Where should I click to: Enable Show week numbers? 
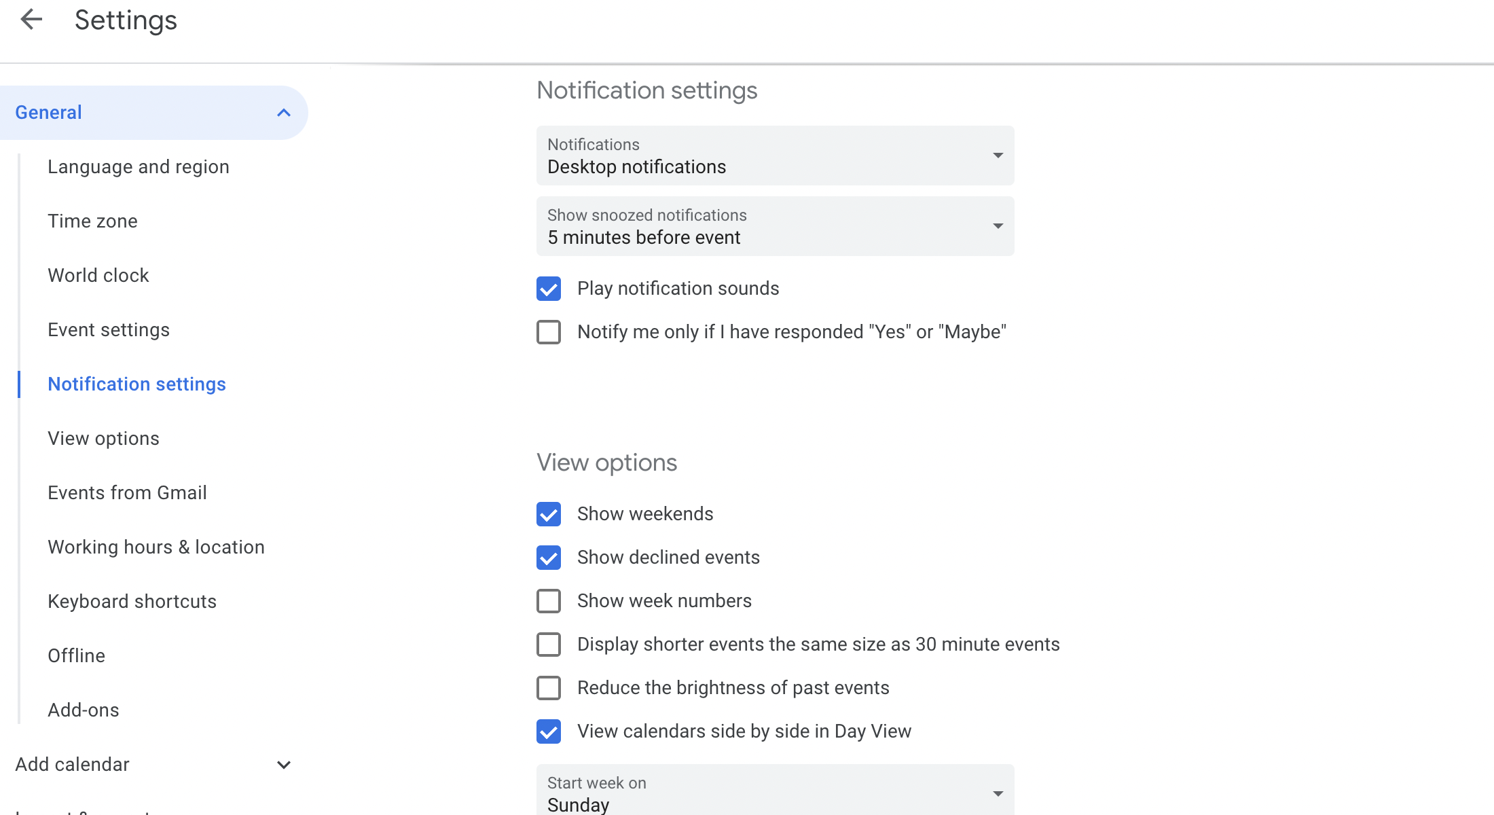pyautogui.click(x=549, y=601)
